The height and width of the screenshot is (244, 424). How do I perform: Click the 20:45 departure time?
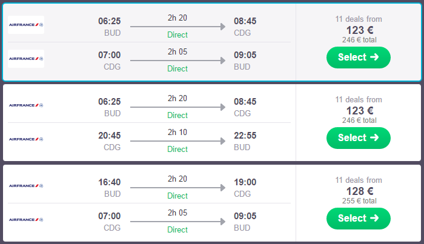coord(110,136)
